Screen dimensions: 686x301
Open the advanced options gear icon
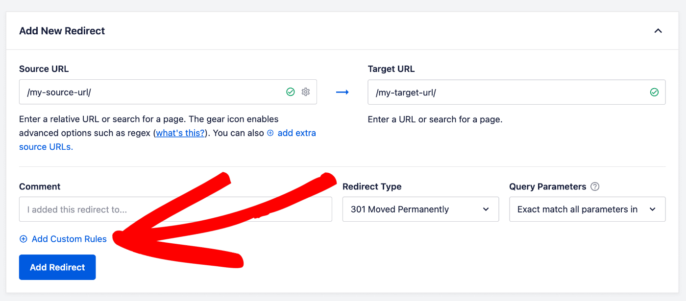pyautogui.click(x=305, y=92)
